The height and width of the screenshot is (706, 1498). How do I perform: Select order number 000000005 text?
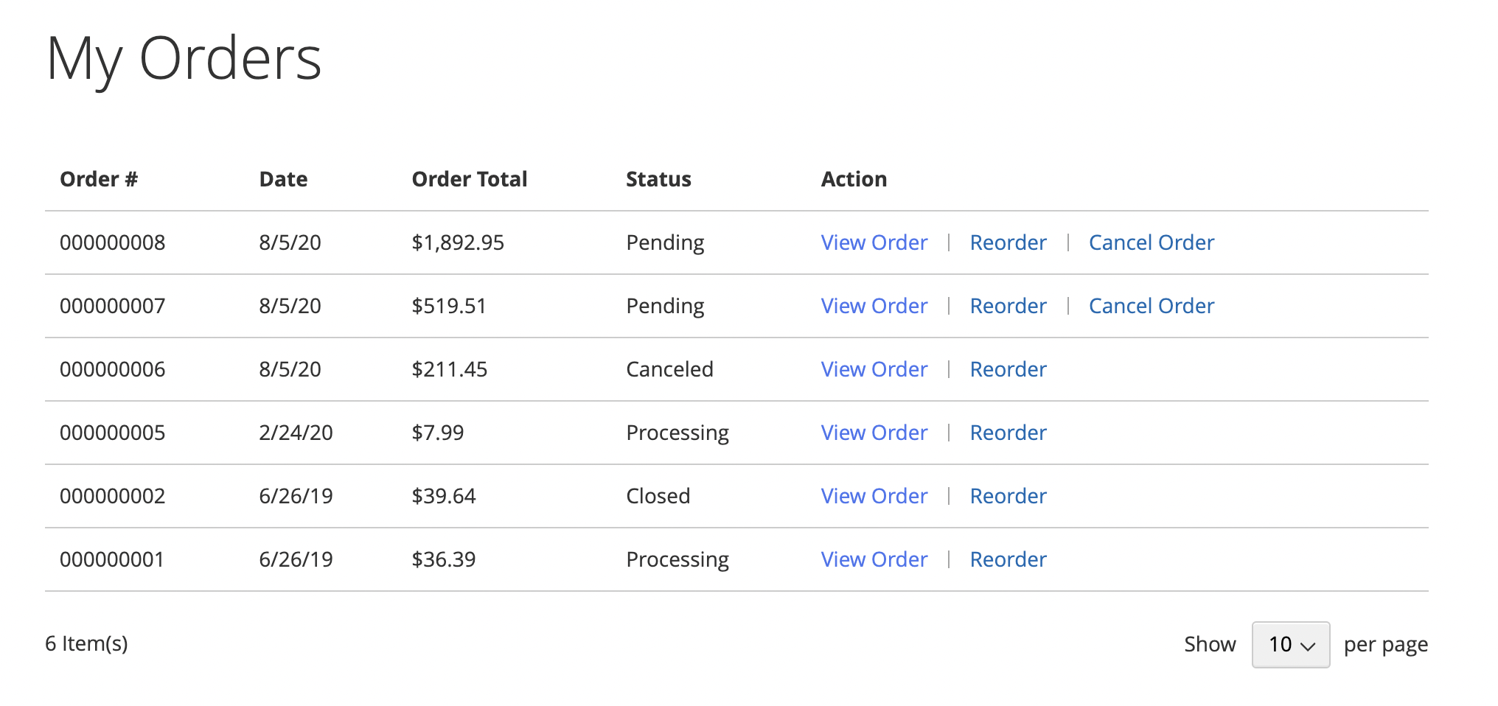pos(112,433)
